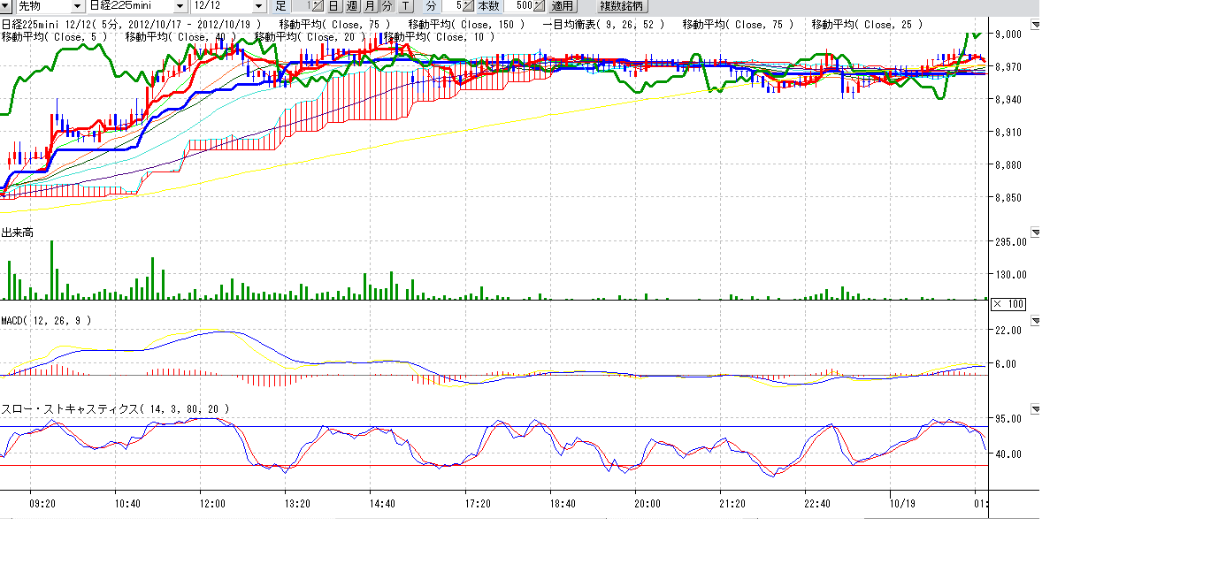The width and height of the screenshot is (1226, 564).
Task: Switch to the daily (日) chart timeframe
Action: (x=333, y=5)
